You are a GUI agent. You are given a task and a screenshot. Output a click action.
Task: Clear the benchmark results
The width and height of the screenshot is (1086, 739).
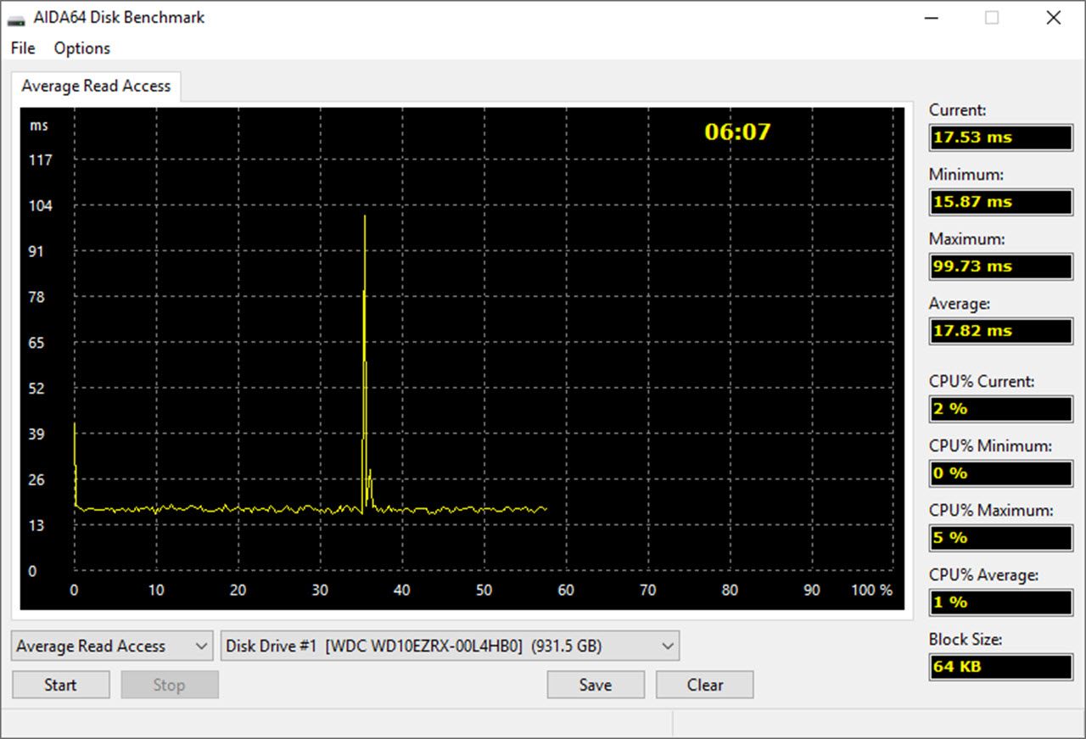[x=704, y=685]
